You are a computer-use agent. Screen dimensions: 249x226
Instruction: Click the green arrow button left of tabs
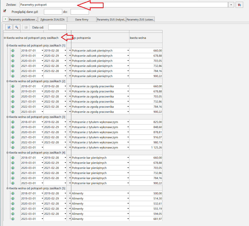[x=5, y=19]
